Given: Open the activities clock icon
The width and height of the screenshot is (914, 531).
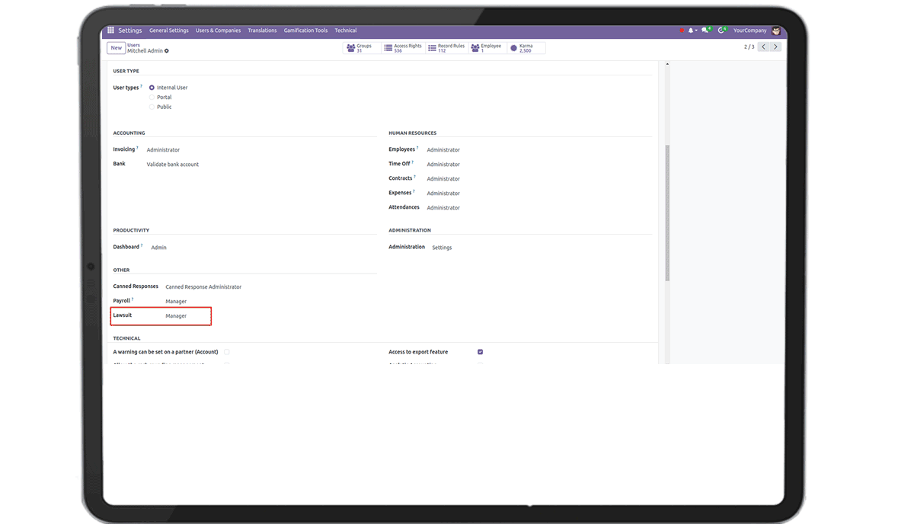Looking at the screenshot, I should [721, 30].
